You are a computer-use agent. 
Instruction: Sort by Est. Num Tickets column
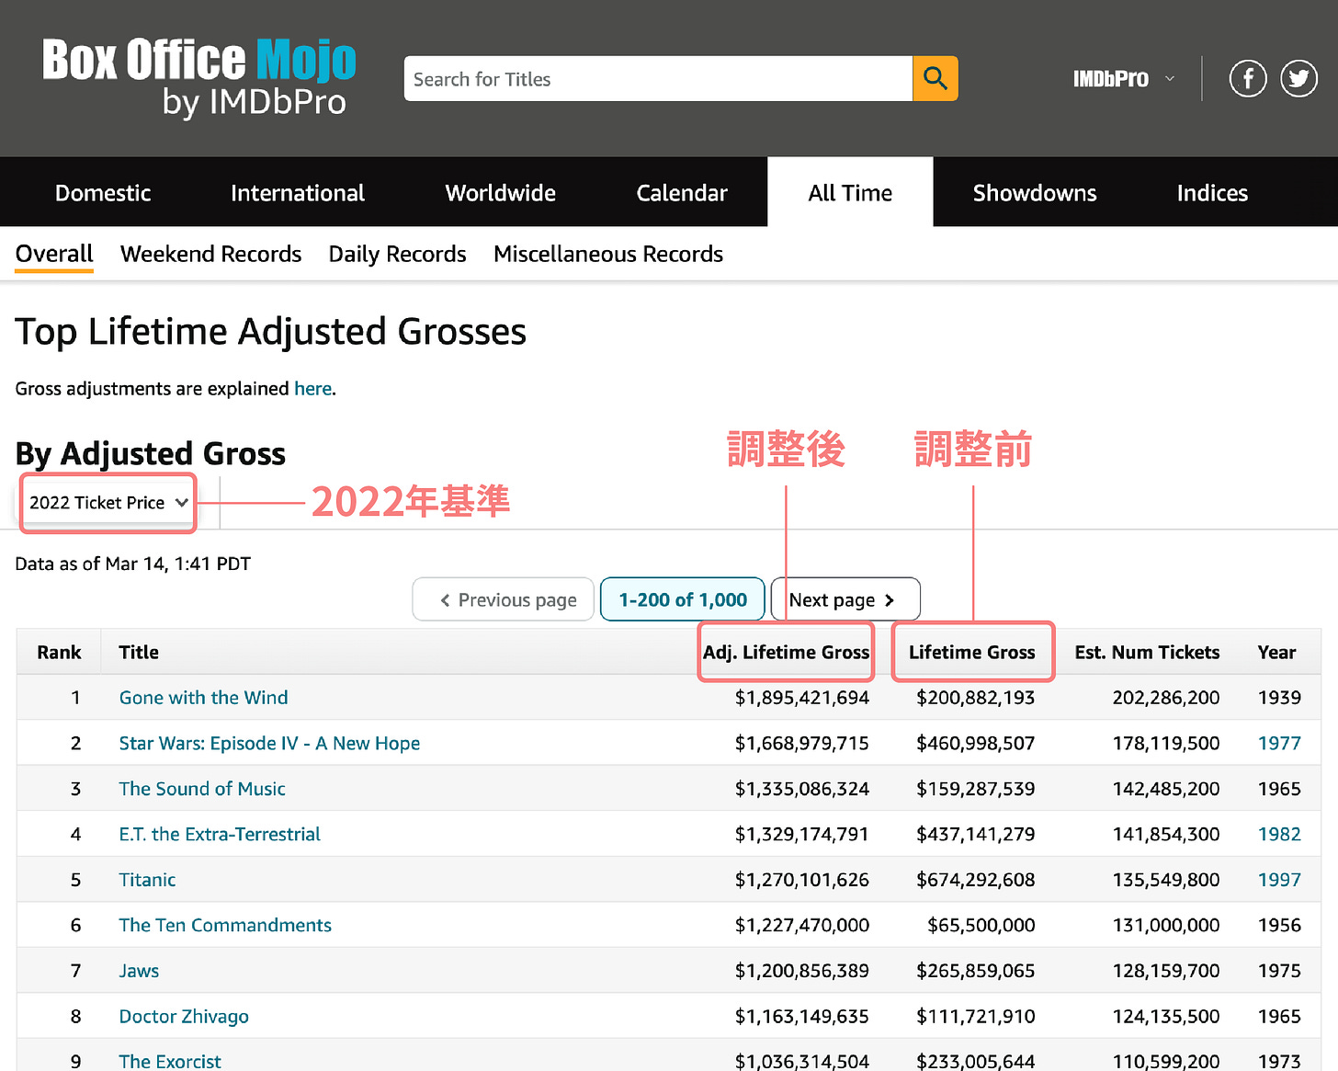coord(1147,652)
